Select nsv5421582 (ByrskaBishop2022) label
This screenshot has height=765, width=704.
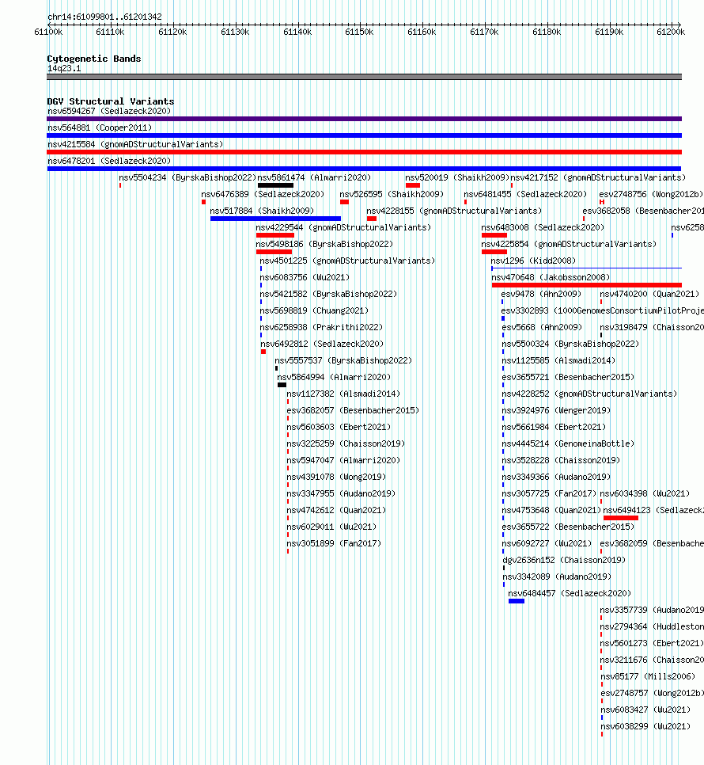click(328, 294)
